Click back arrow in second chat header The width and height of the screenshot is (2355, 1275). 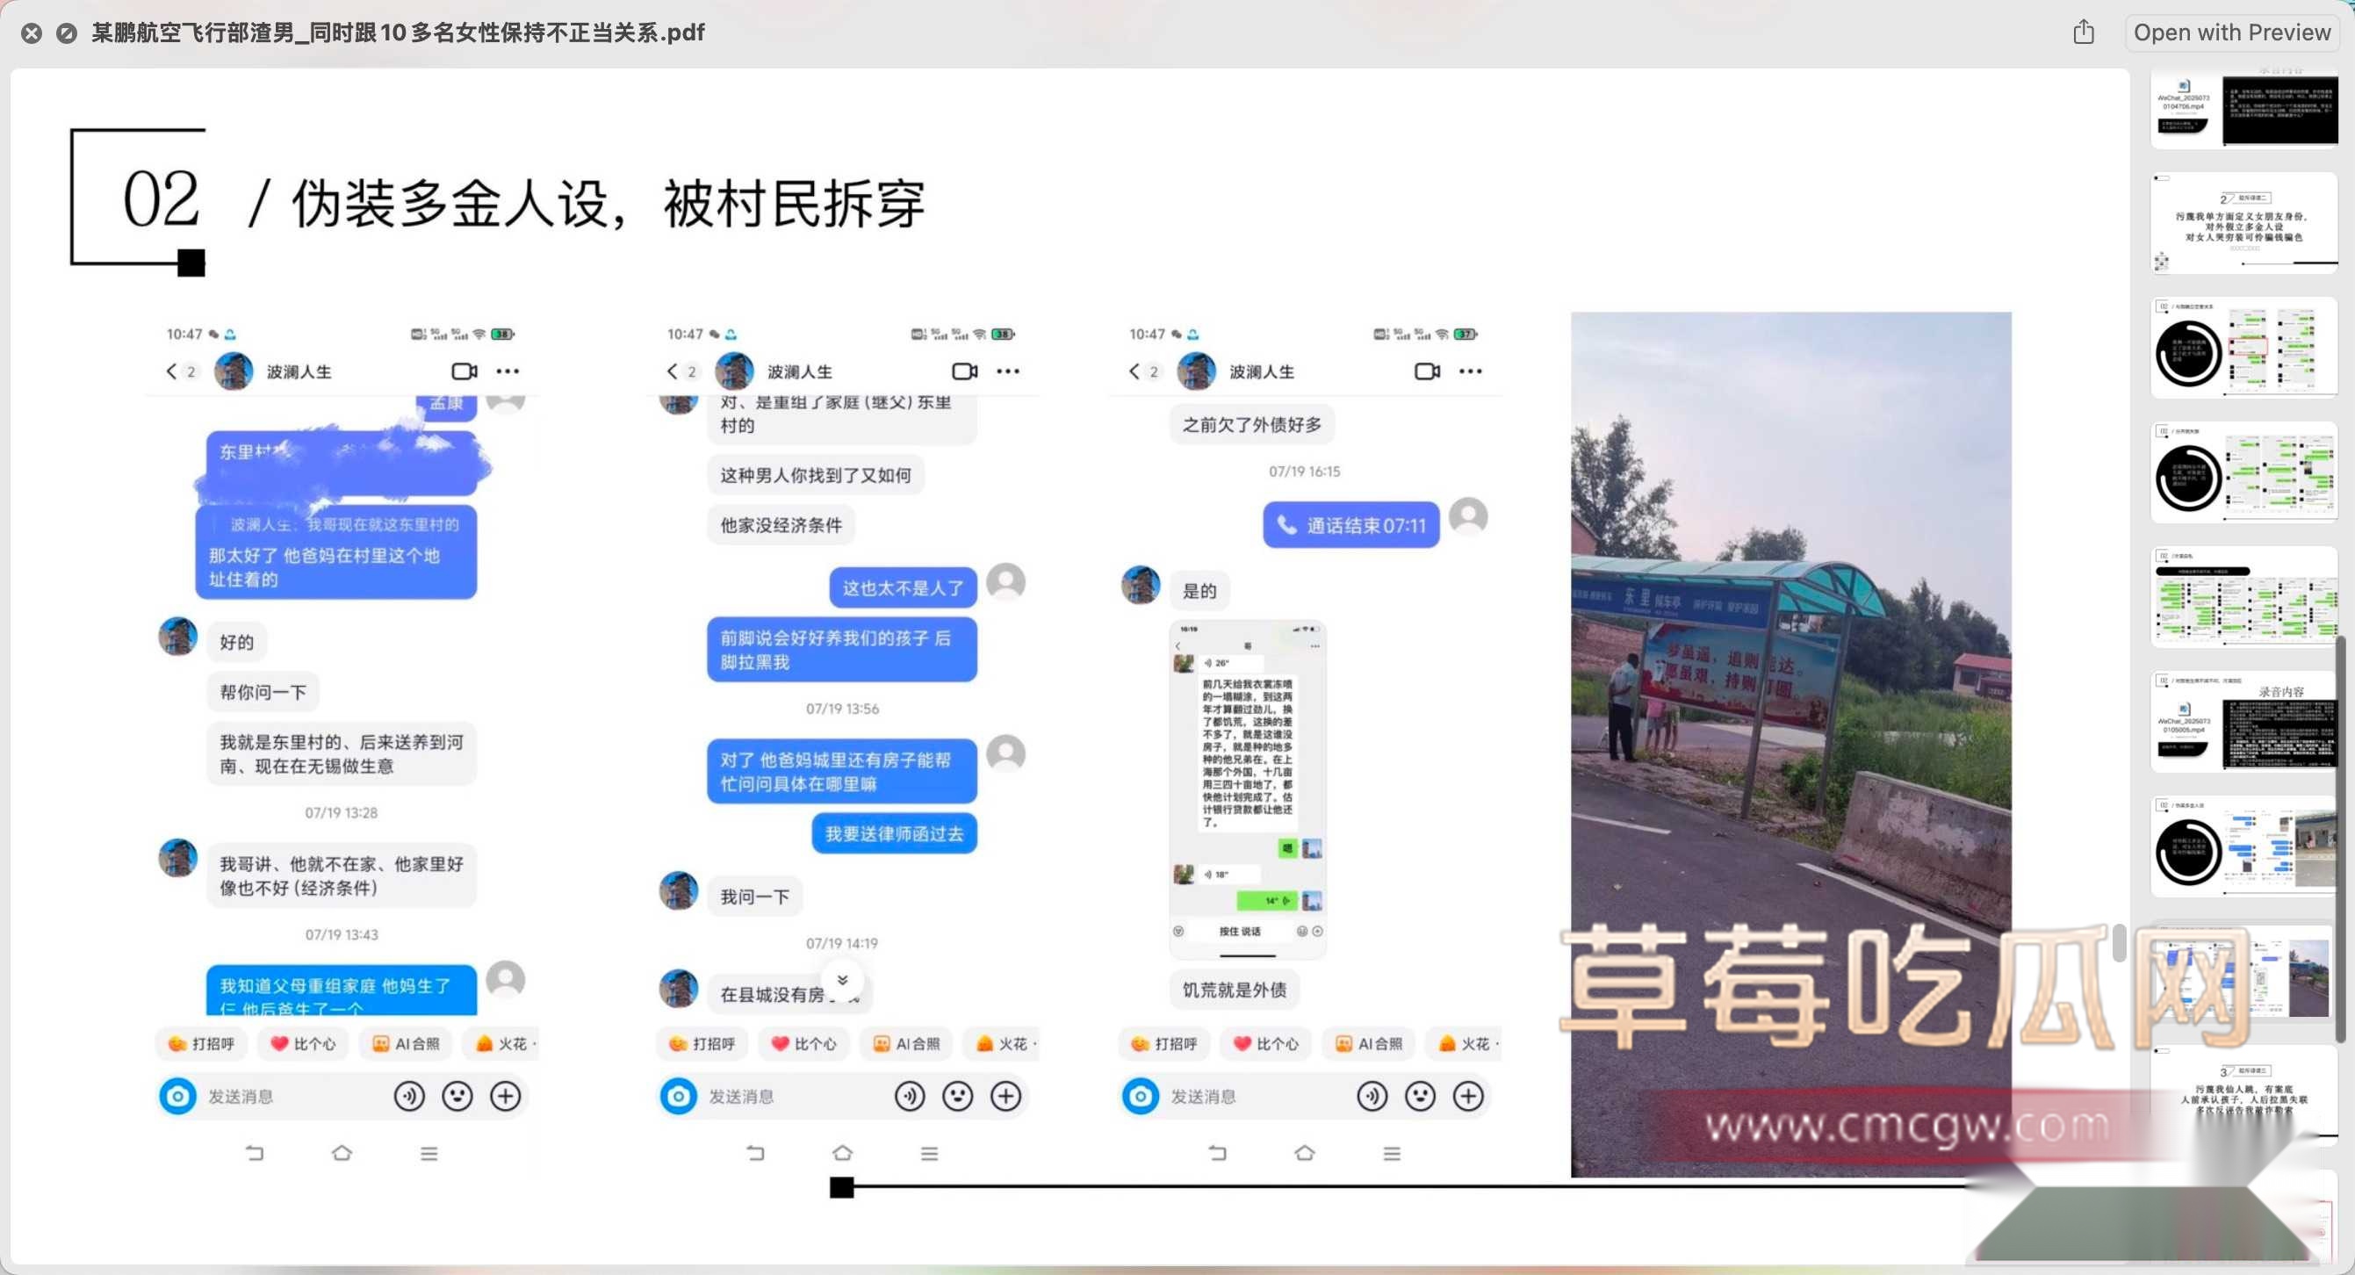(672, 371)
